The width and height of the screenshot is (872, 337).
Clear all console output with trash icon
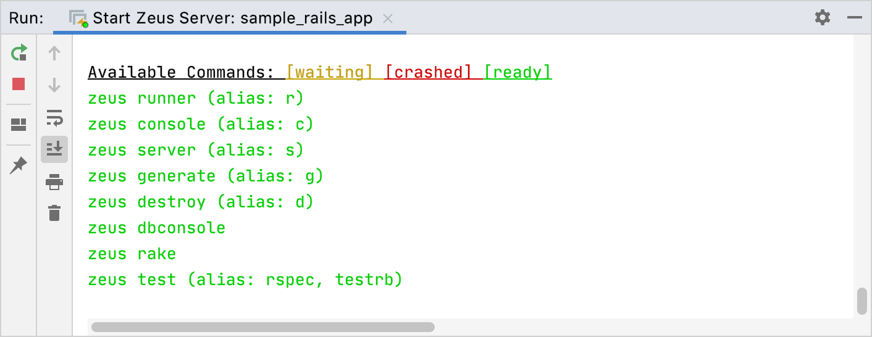[54, 213]
